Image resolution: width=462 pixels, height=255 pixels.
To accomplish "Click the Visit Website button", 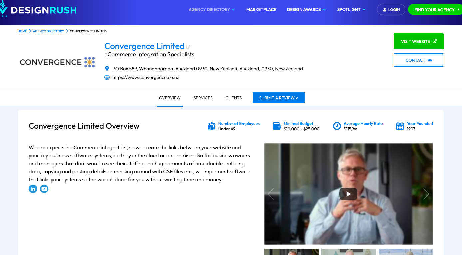I will 419,41.
